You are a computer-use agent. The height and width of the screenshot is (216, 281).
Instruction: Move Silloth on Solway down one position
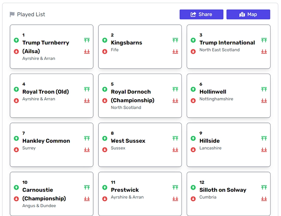tap(193, 199)
